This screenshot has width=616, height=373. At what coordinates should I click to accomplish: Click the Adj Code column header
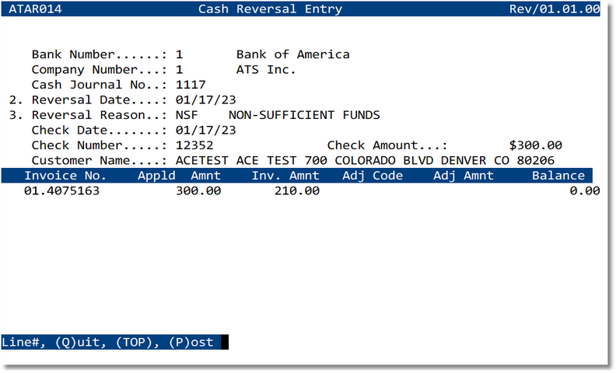pos(372,176)
